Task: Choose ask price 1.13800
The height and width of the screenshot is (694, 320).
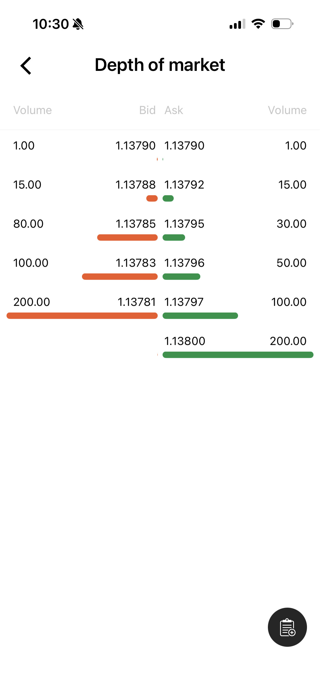Action: click(185, 341)
